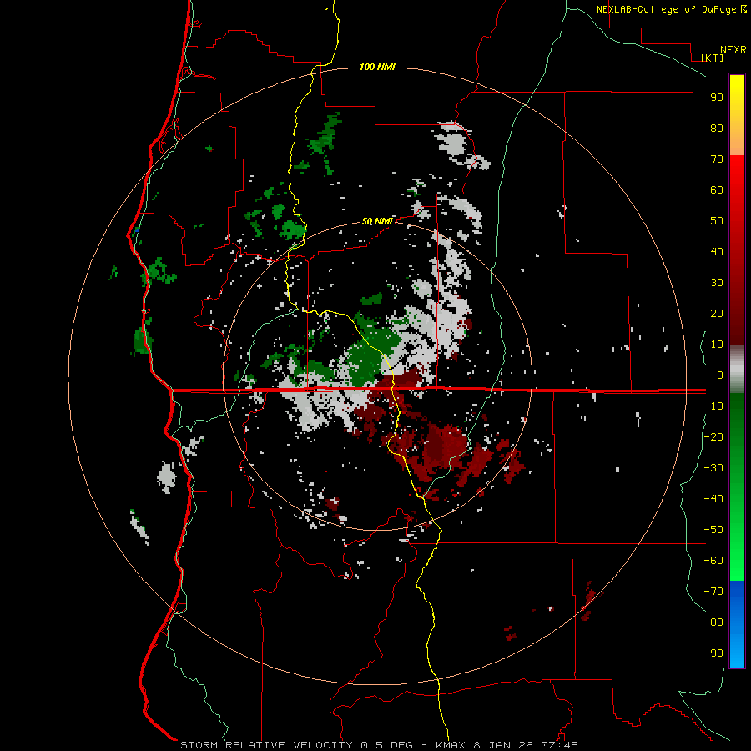751x751 pixels.
Task: Click the NEXR label above the color bar
Action: coord(733,50)
